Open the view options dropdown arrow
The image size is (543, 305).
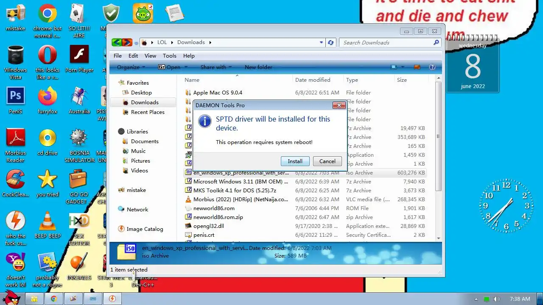click(x=403, y=67)
